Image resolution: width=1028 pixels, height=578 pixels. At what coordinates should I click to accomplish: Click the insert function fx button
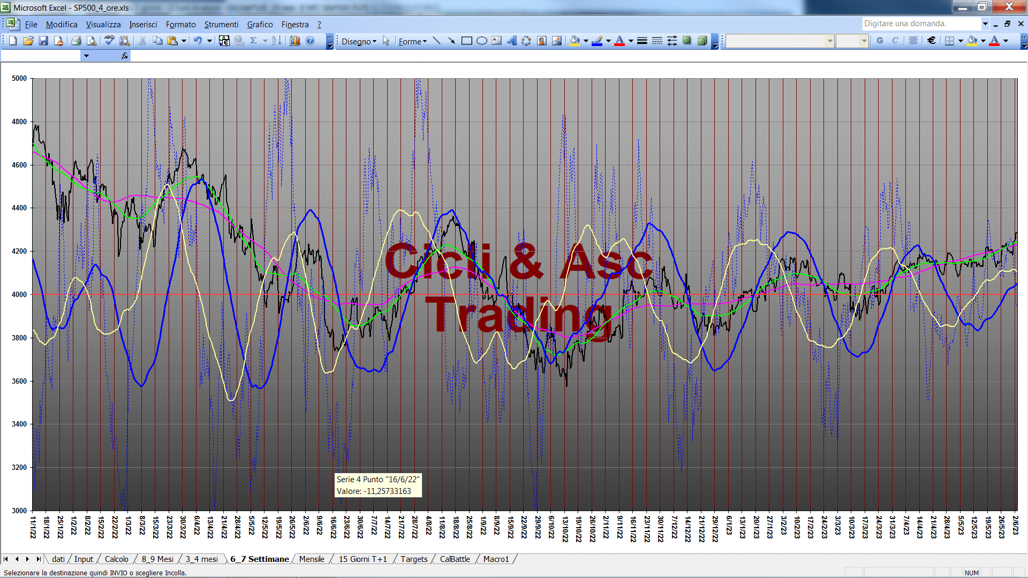[125, 56]
